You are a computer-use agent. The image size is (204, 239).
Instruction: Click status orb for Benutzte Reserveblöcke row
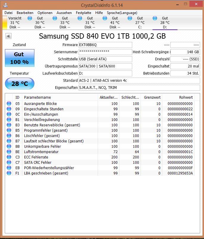click(x=9, y=125)
